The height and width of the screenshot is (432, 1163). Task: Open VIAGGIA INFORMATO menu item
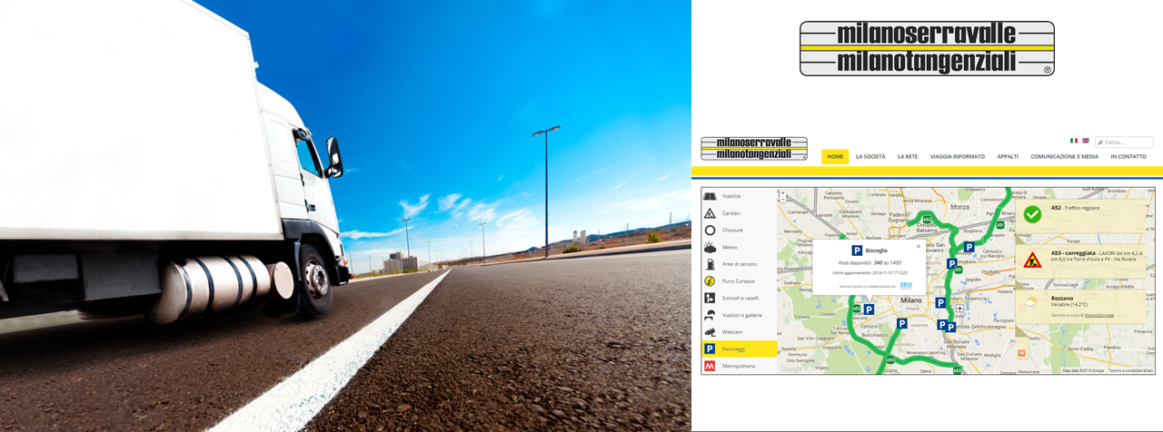pos(958,156)
